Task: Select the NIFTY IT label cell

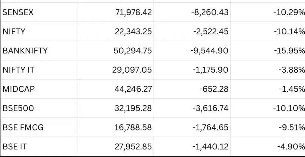Action: (18, 70)
